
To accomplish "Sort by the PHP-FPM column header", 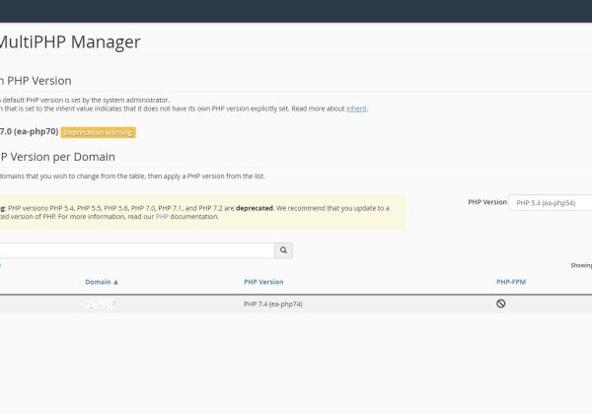I will click(x=511, y=282).
